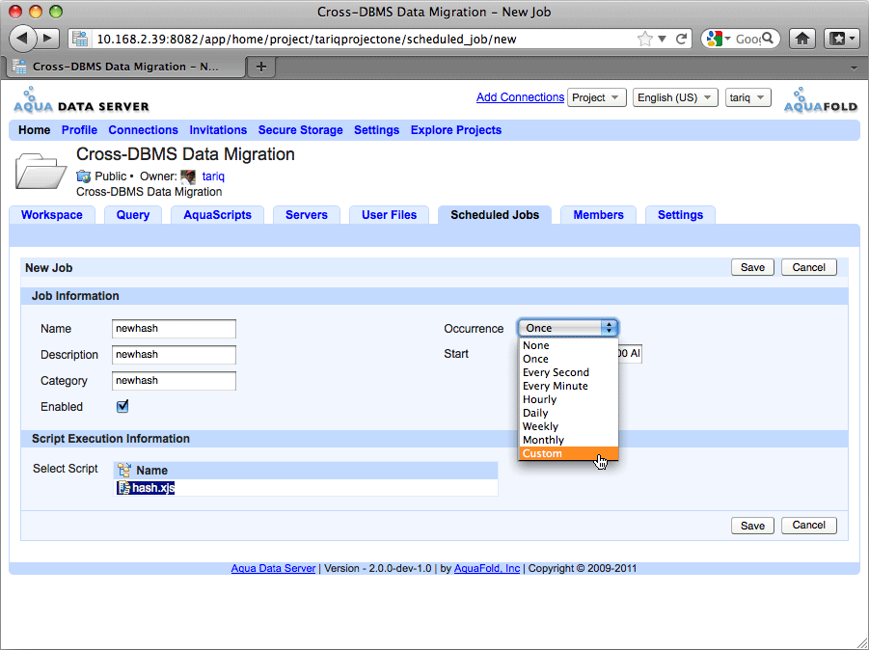
Task: Open Connections in the navigation bar
Action: pos(143,130)
